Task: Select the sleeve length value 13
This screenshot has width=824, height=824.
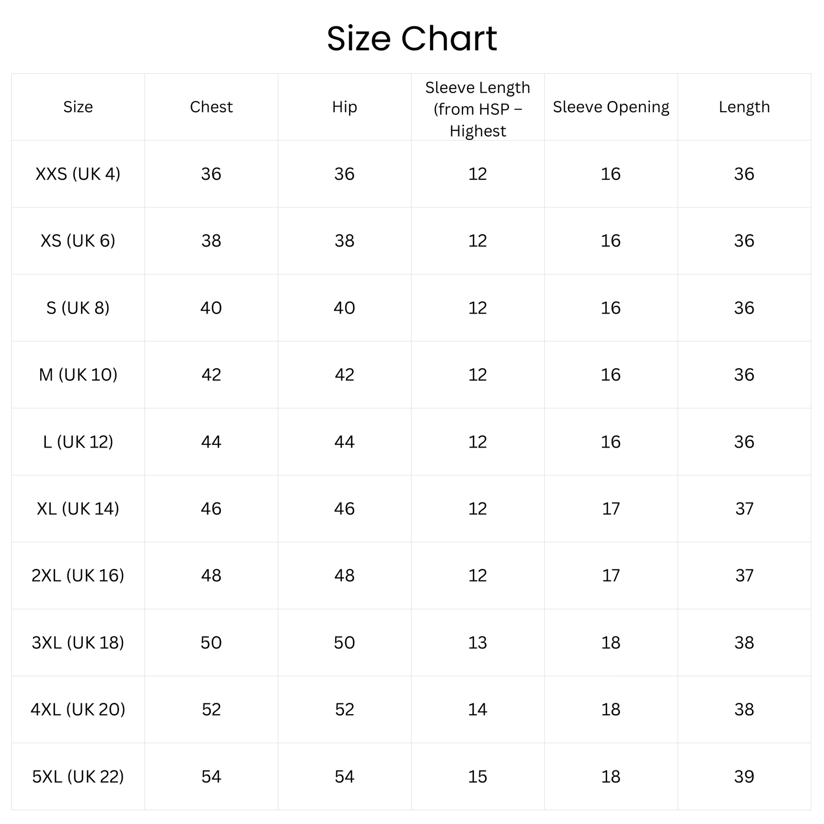Action: (x=477, y=643)
